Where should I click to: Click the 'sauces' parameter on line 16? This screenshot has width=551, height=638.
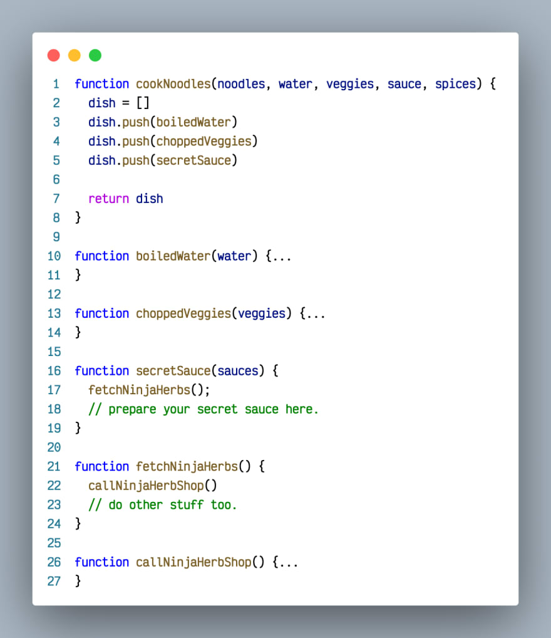click(238, 371)
